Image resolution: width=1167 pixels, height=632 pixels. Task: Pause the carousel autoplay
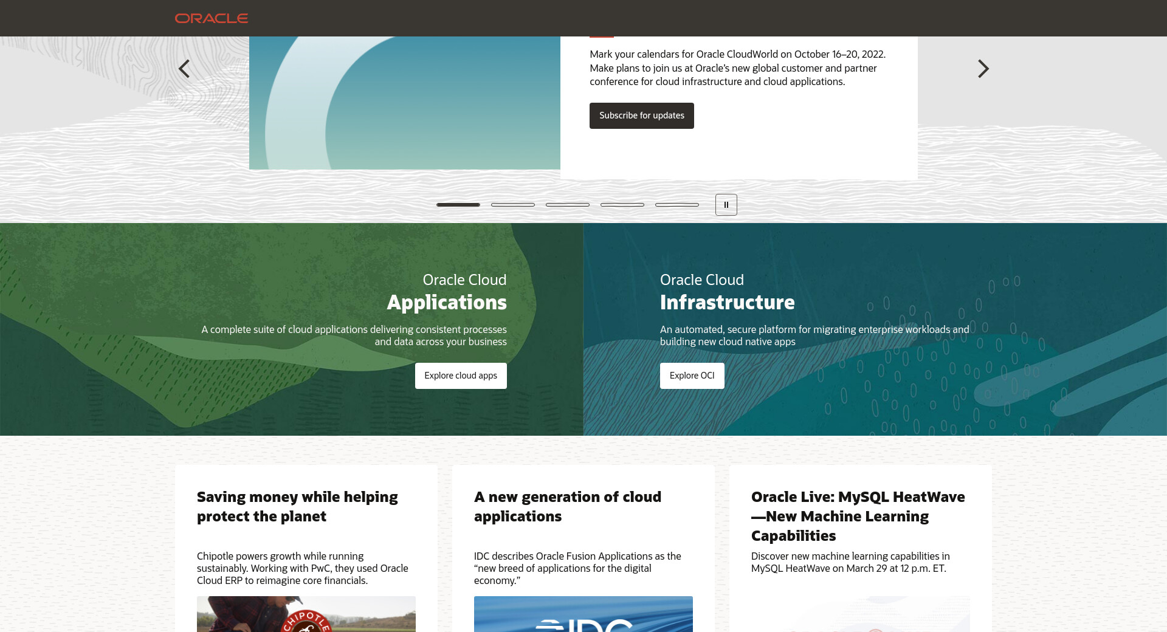pos(726,205)
